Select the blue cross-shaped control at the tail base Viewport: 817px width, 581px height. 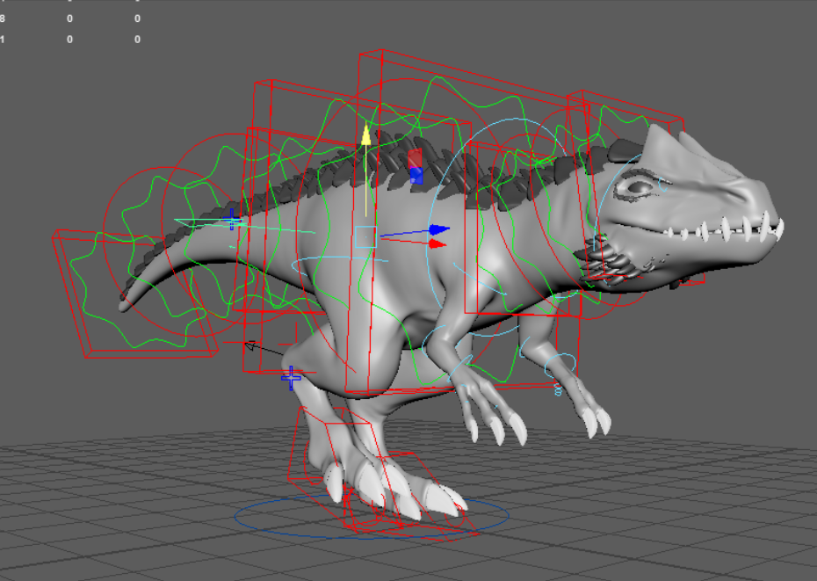click(x=232, y=221)
